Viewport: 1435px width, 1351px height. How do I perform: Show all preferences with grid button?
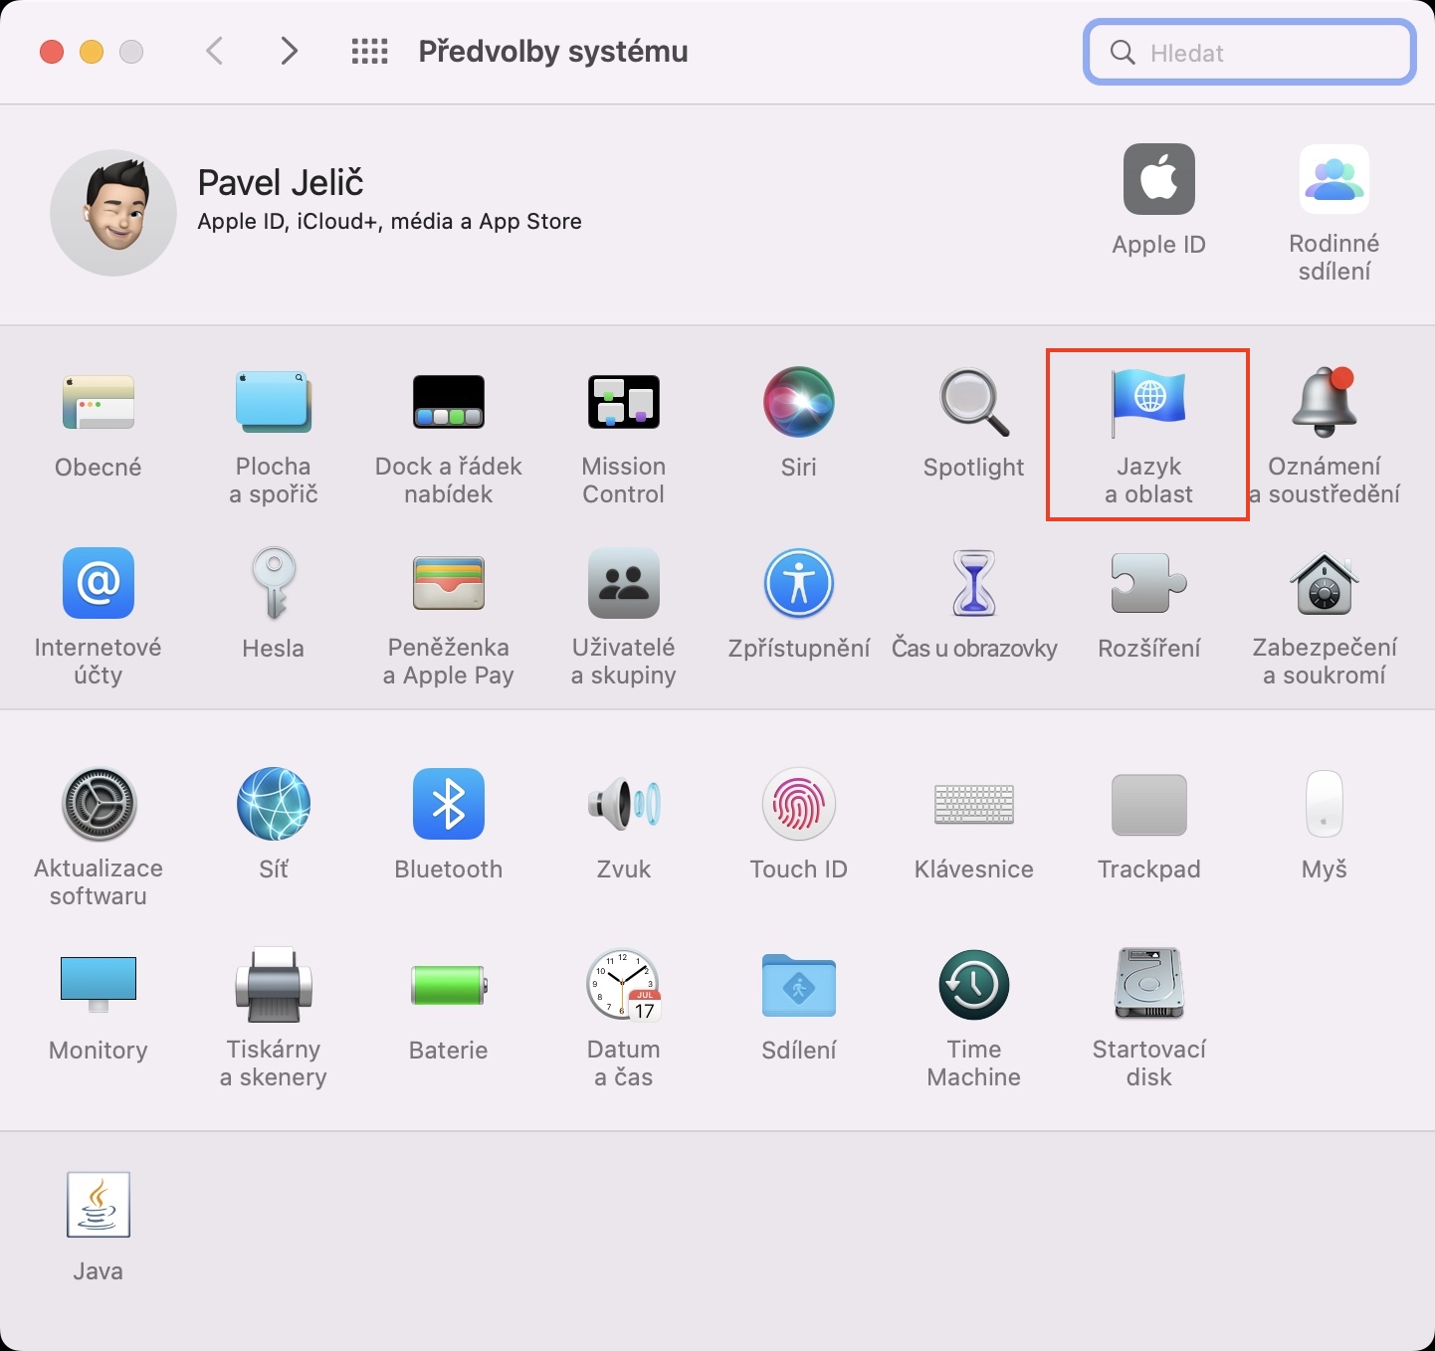point(370,52)
